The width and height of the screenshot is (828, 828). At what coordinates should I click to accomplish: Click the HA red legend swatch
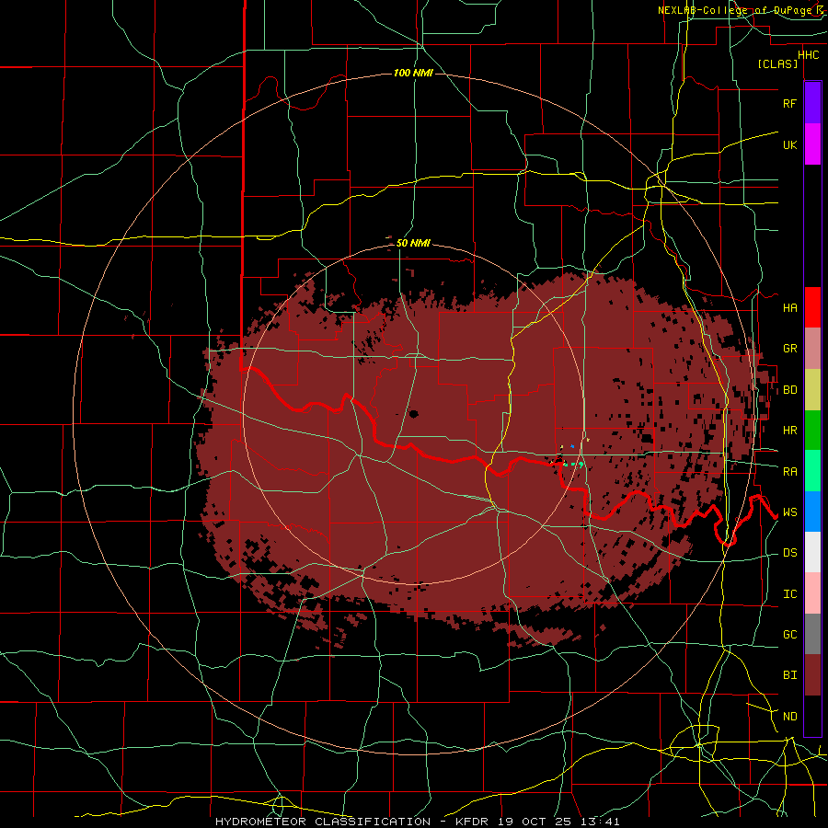pos(812,307)
